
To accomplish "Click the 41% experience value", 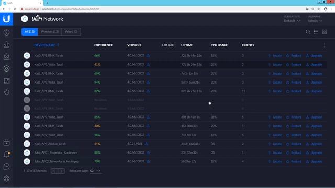I will point(97,65).
